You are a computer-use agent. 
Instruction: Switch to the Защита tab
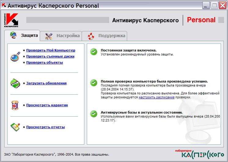tap(22, 35)
